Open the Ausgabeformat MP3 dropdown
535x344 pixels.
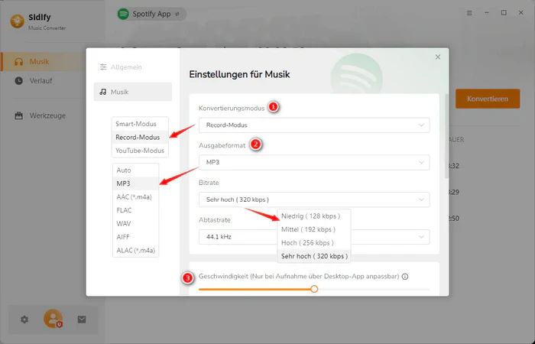point(314,162)
